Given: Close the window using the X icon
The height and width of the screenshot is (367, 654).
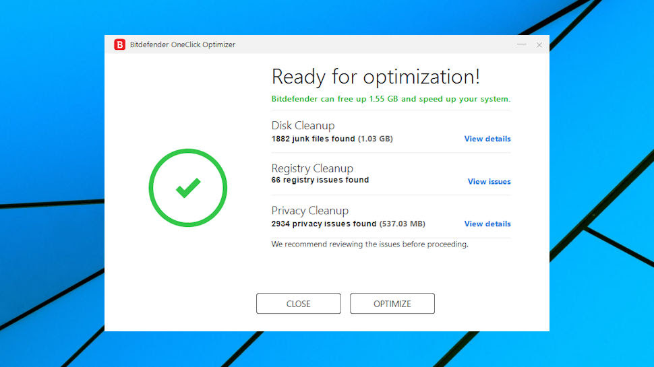Looking at the screenshot, I should pyautogui.click(x=539, y=45).
